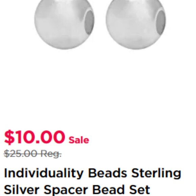Click the struck-through Reg. label
The height and width of the screenshot is (196, 196).
51,154
